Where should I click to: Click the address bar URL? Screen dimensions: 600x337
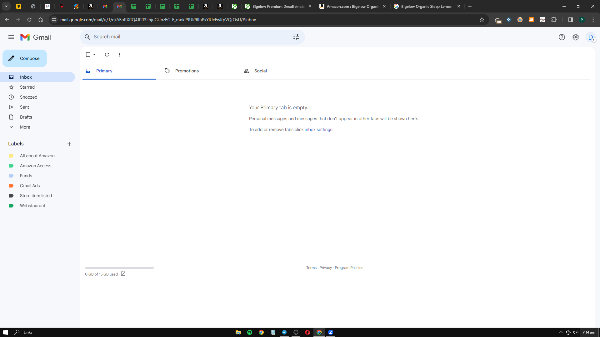[x=158, y=20]
